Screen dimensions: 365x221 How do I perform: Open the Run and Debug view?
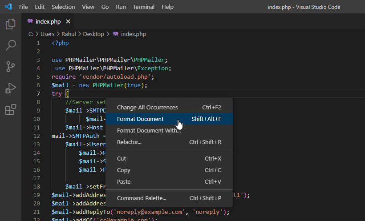pyautogui.click(x=11, y=88)
